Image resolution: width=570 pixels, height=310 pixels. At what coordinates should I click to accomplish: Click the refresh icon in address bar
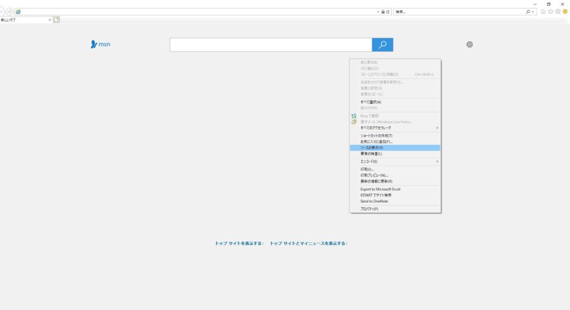tap(388, 12)
